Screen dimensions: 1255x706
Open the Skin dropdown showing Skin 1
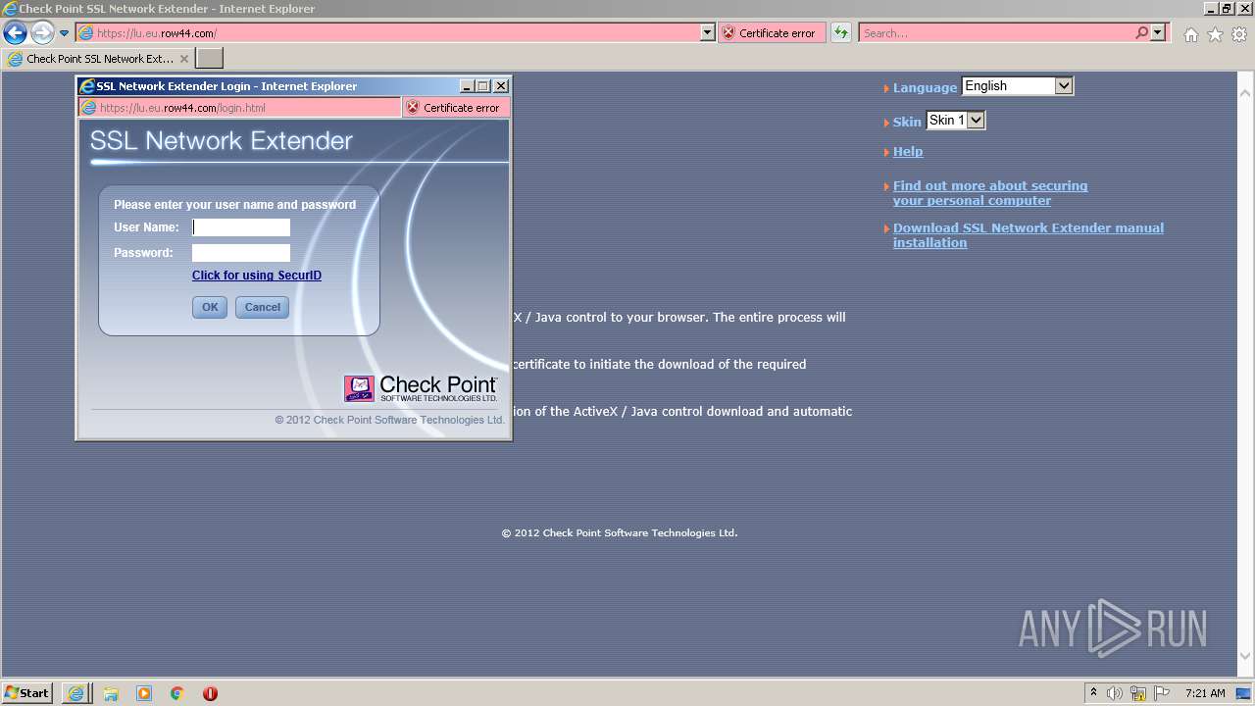click(955, 121)
